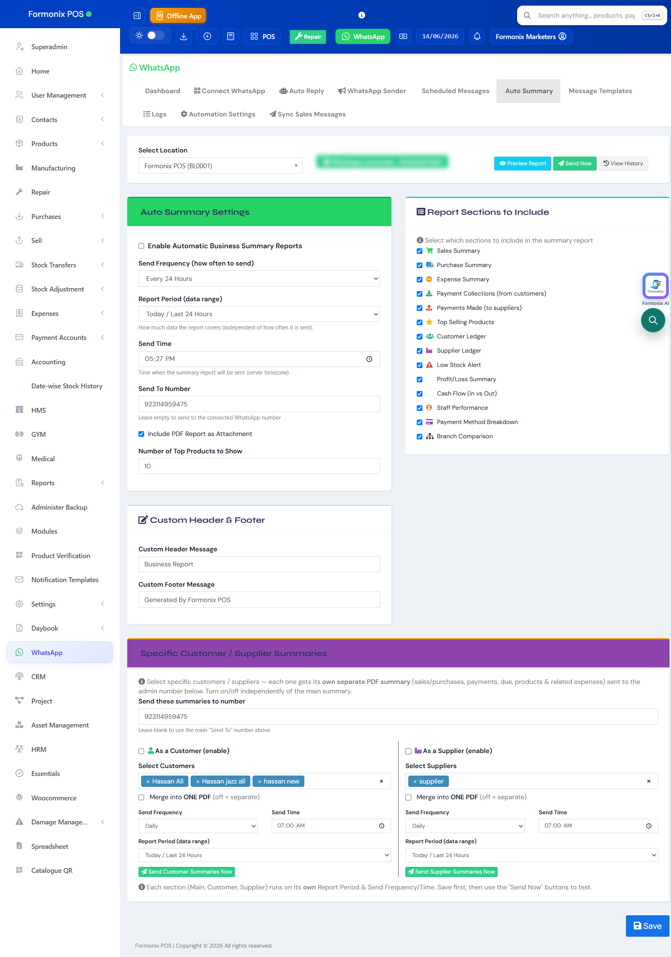Remove Hassan Ali customer tag
The image size is (671, 957).
[x=148, y=782]
